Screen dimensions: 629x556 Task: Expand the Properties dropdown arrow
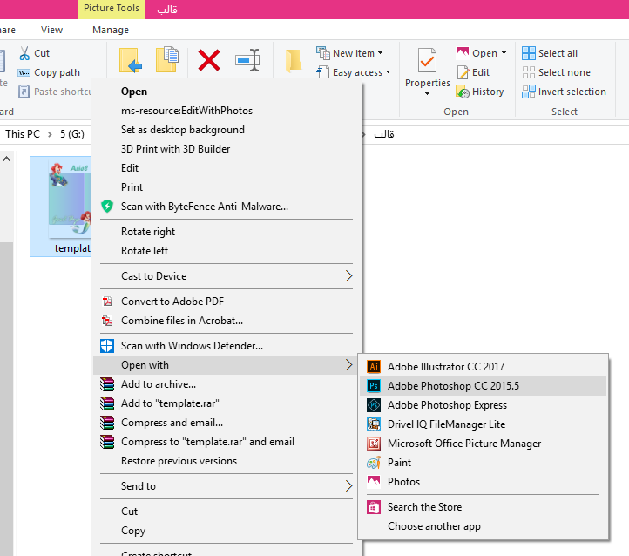(427, 93)
